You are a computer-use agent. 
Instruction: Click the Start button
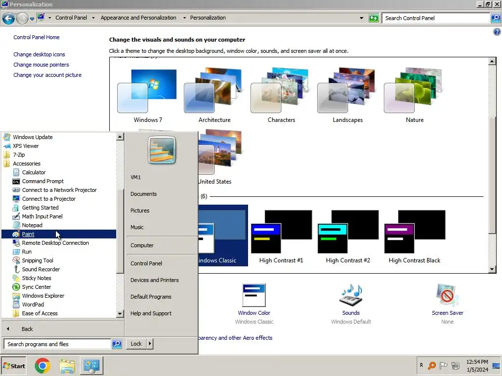(x=13, y=366)
